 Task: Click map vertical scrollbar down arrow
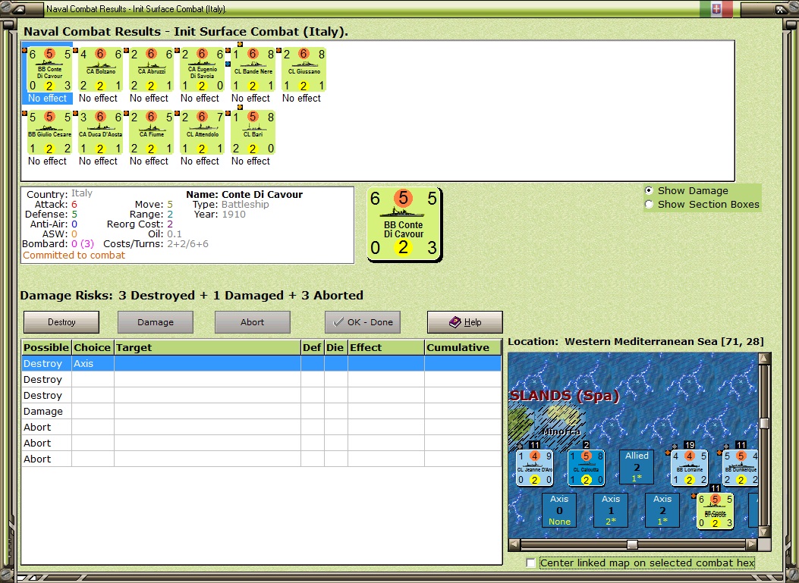pyautogui.click(x=764, y=532)
